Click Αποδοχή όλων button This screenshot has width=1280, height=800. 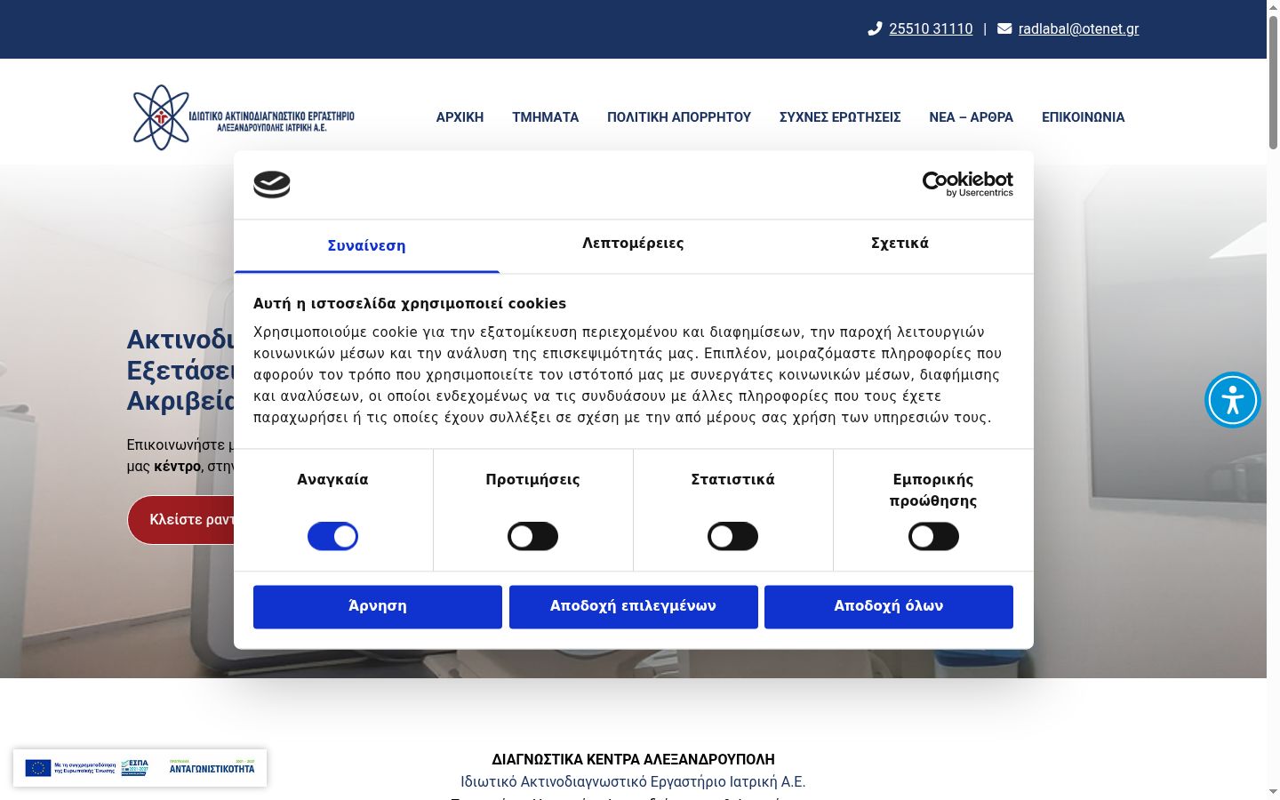[889, 607]
